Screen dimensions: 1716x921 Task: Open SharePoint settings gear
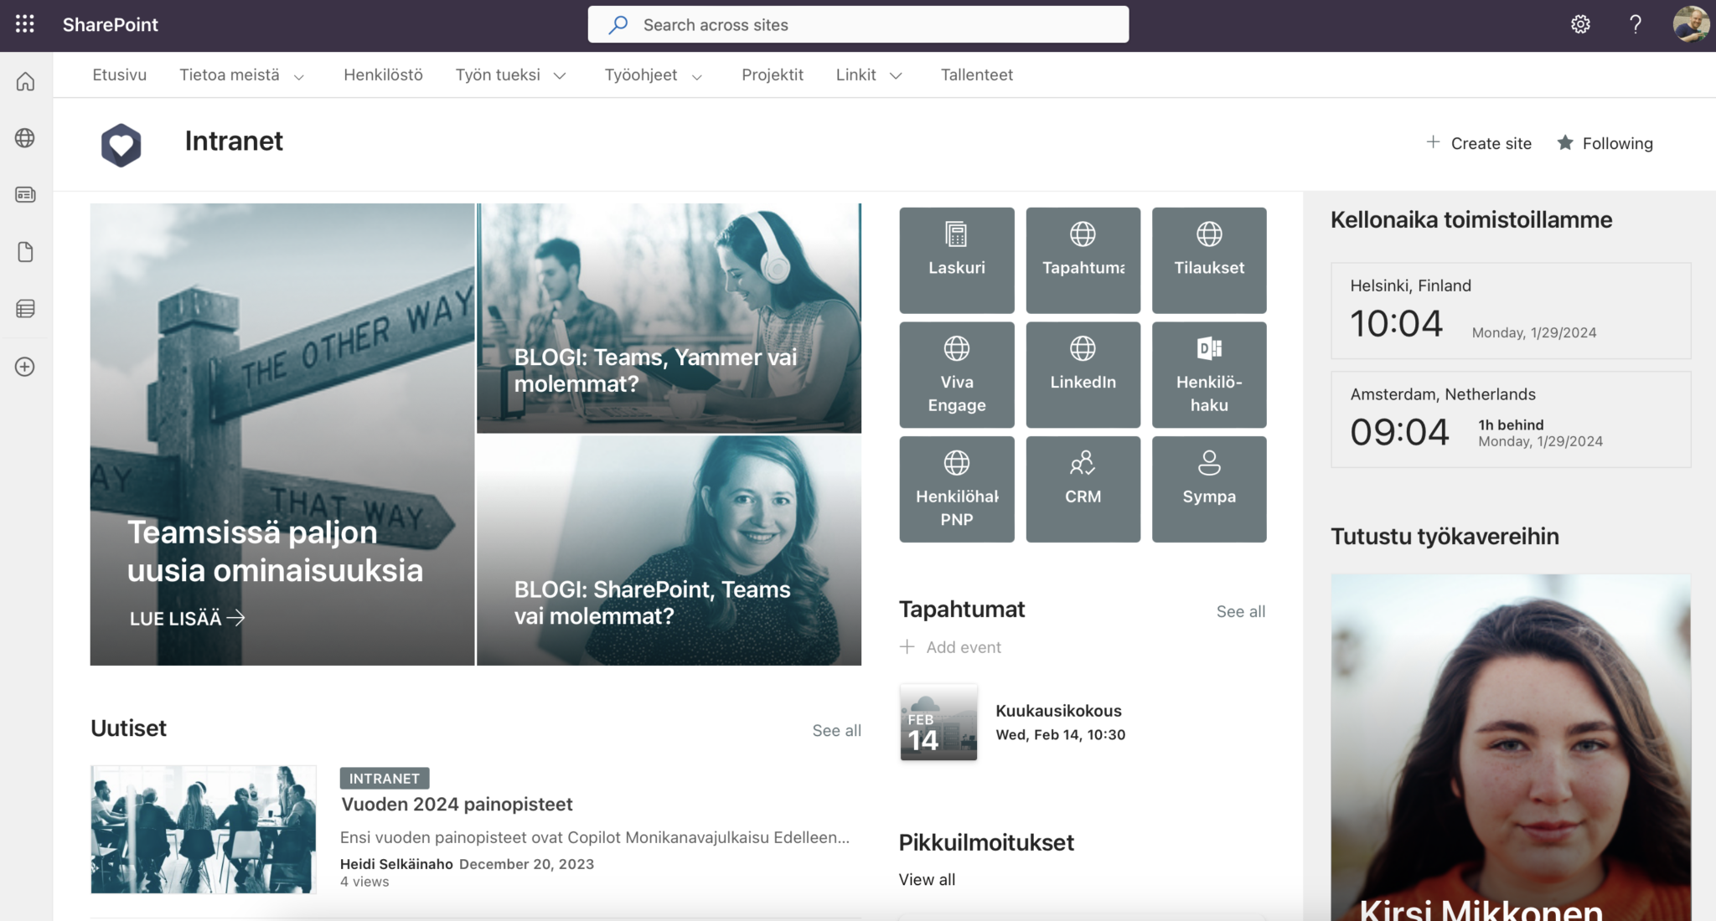coord(1580,24)
